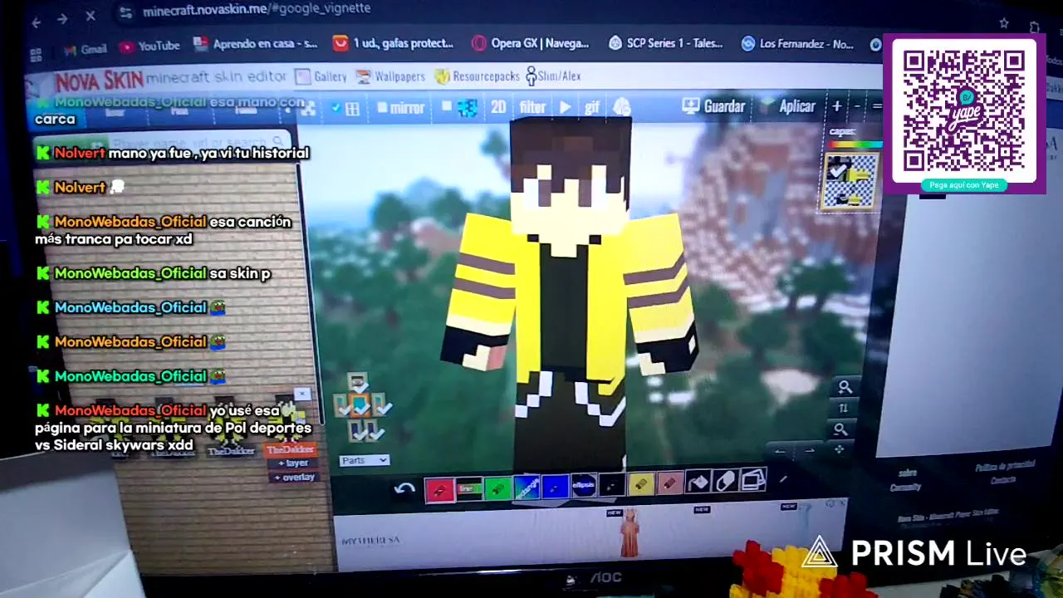Screen dimensions: 1063x598
Task: Select the red pencil tool
Action: 439,489
